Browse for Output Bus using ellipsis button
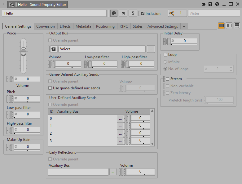The height and width of the screenshot is (184, 242). [x=151, y=49]
